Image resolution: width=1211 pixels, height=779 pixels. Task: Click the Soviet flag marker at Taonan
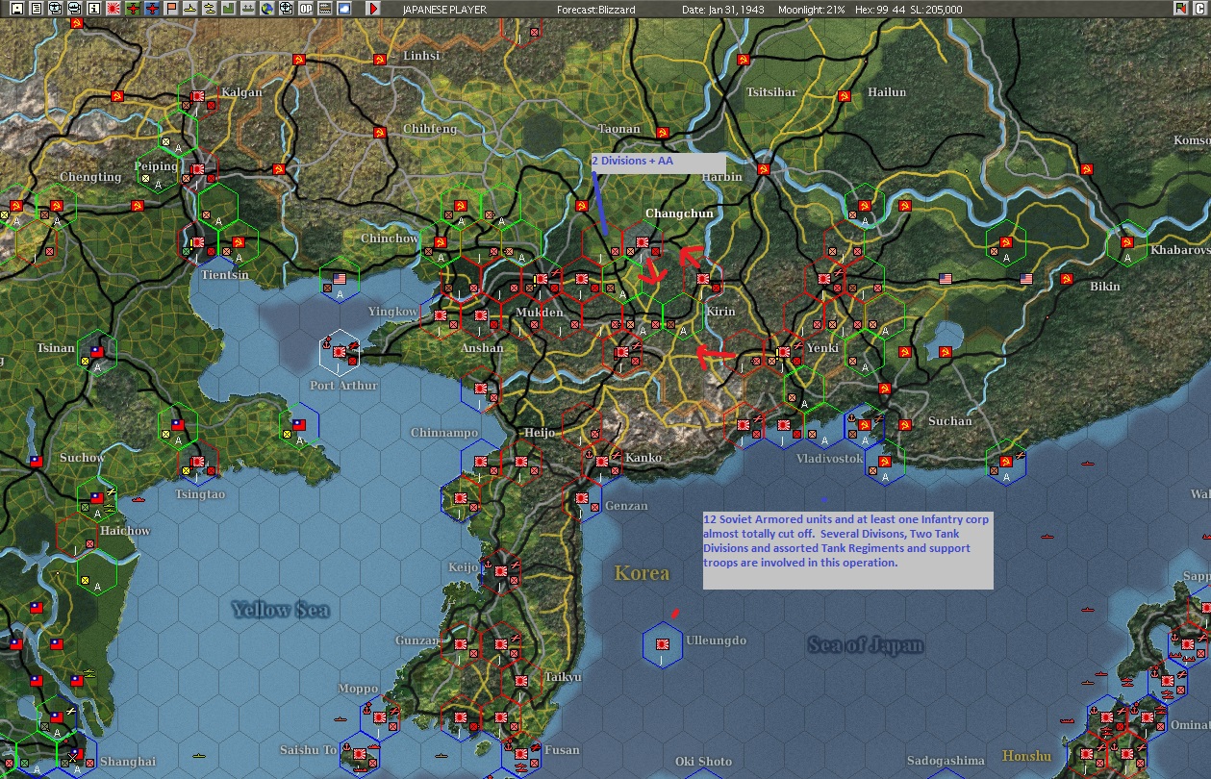point(662,133)
